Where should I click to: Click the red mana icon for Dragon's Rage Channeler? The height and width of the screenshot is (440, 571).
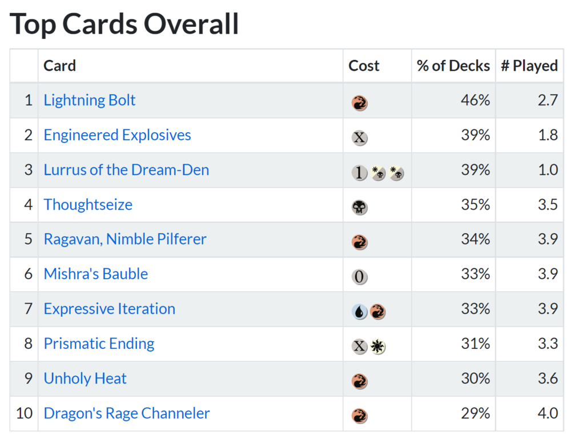(359, 416)
